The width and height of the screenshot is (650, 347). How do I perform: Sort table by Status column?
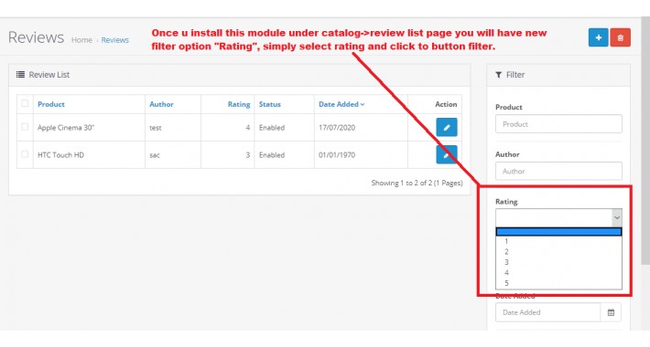point(270,104)
